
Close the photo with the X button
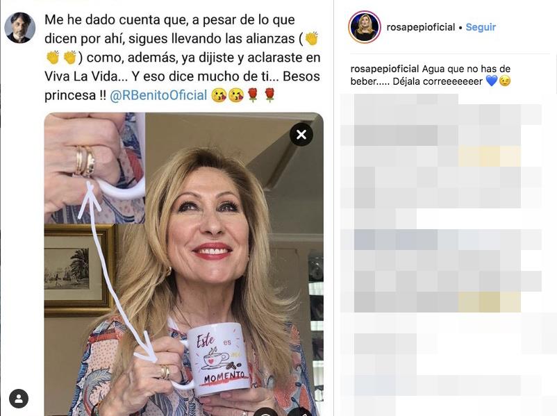(x=301, y=135)
